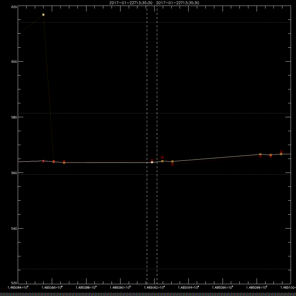Click the 1.485096×10⁹ x-axis label
The height and width of the screenshot is (296, 296).
click(x=223, y=287)
